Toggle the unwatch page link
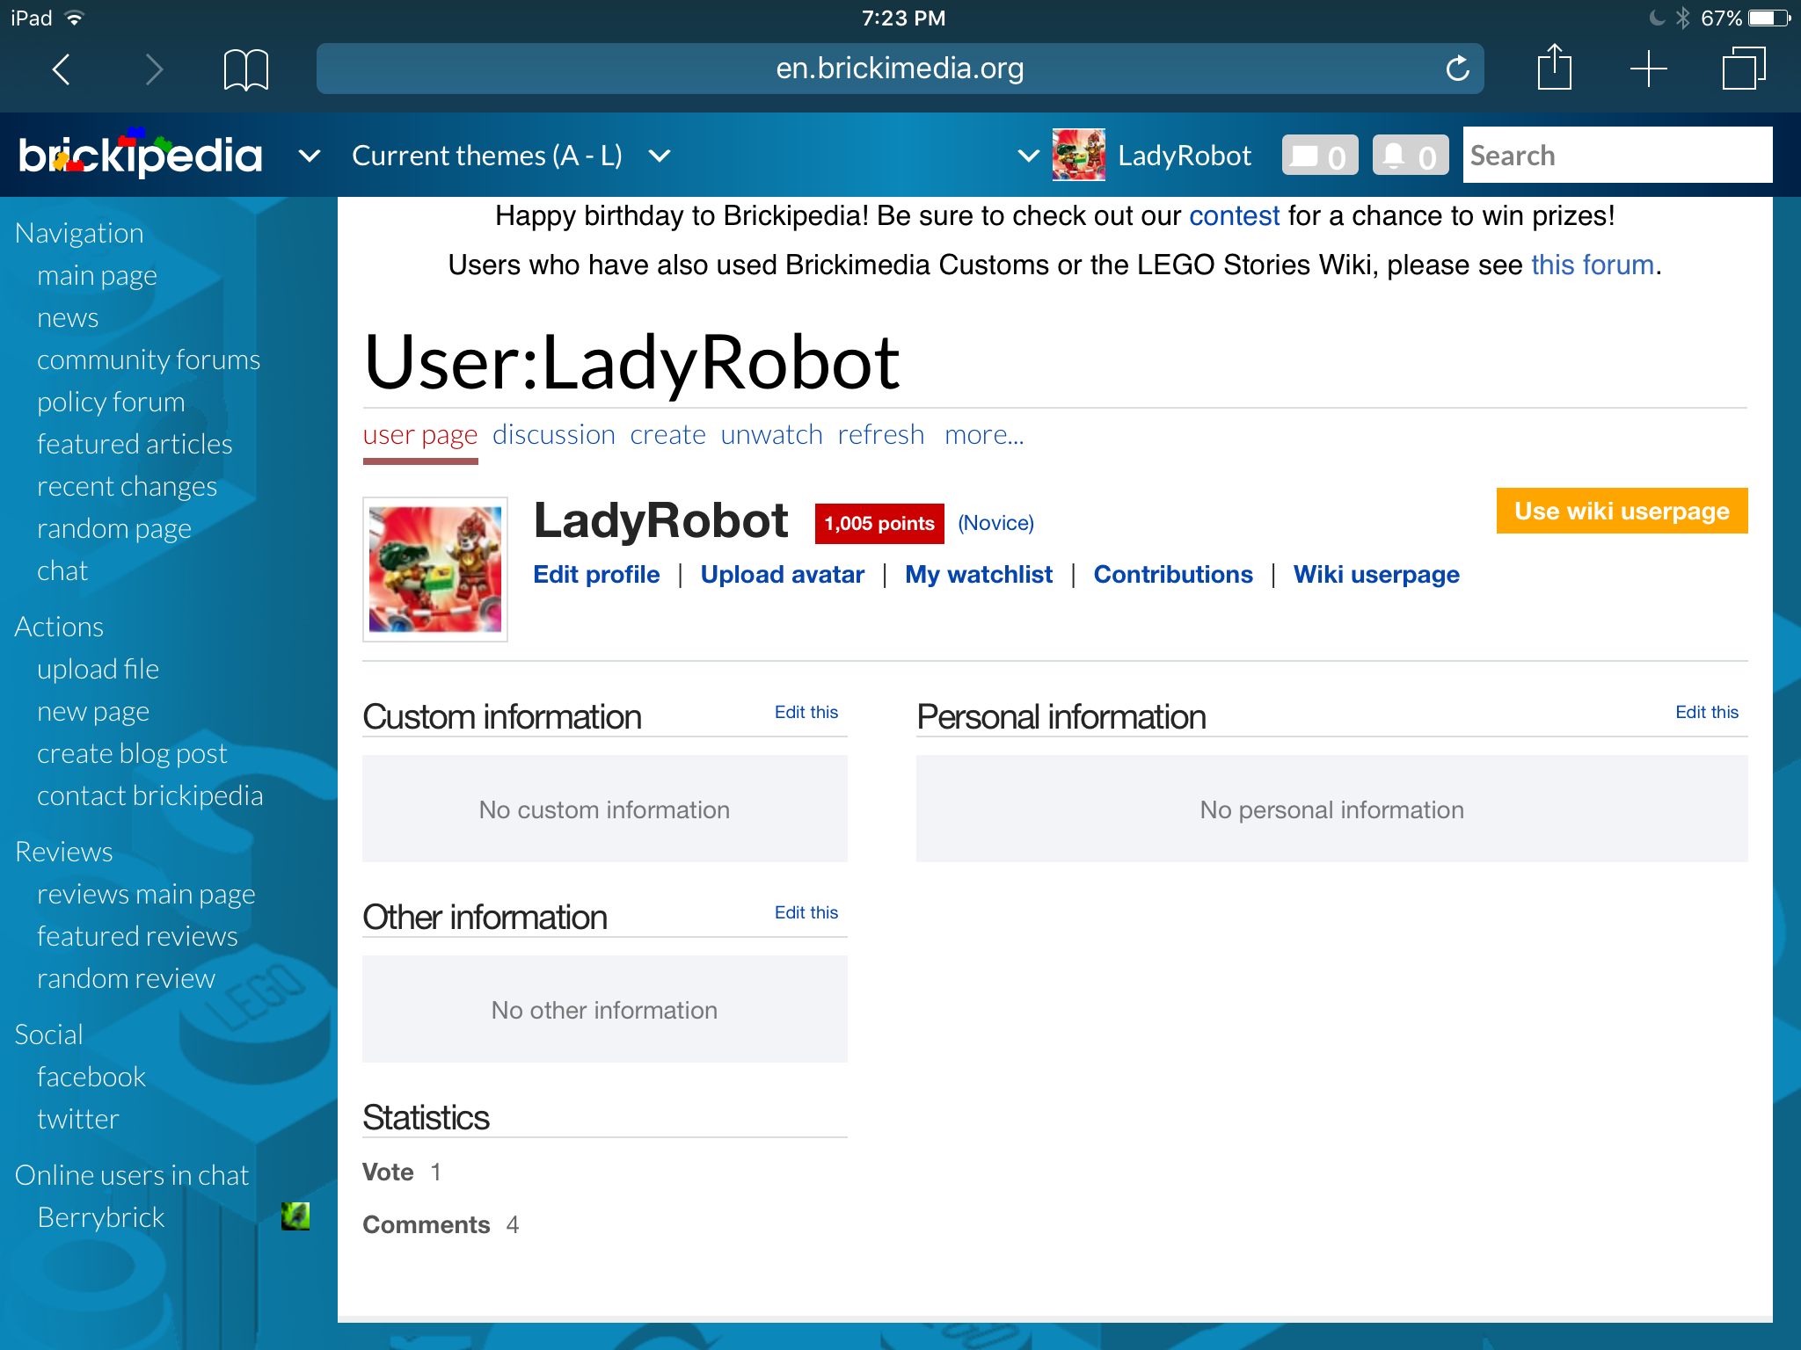This screenshot has height=1350, width=1801. [771, 435]
